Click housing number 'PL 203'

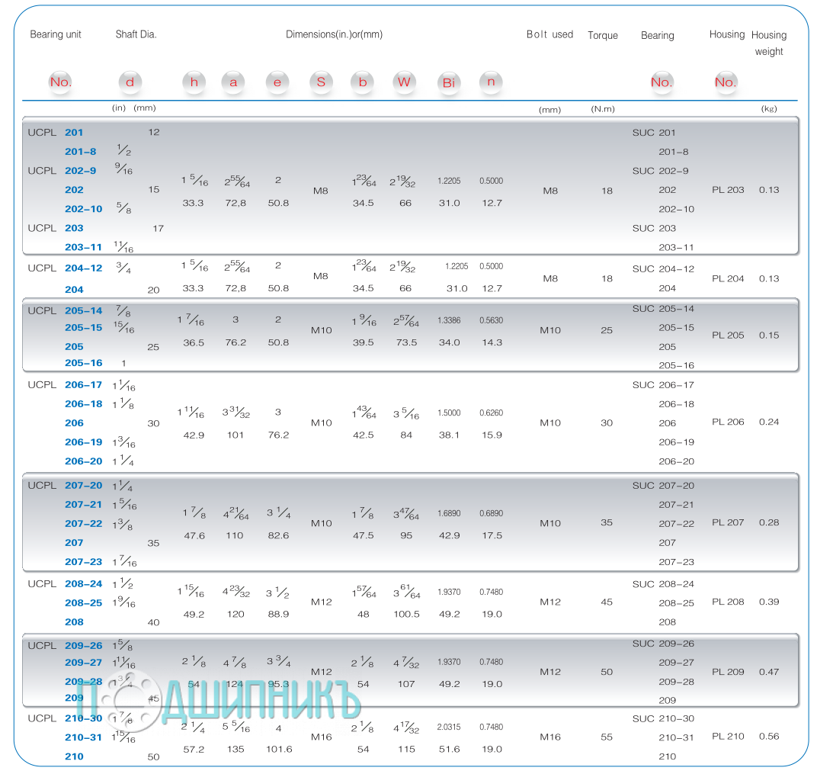pyautogui.click(x=728, y=190)
